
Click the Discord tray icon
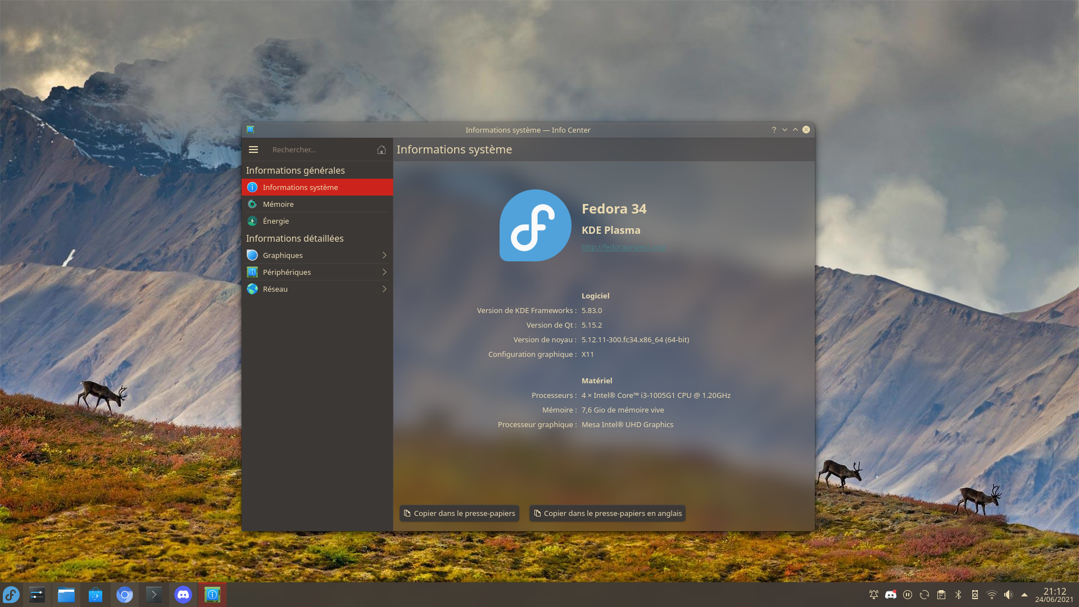click(x=891, y=595)
